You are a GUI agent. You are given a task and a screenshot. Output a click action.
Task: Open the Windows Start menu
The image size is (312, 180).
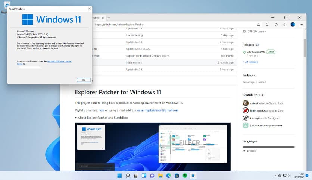point(119,176)
